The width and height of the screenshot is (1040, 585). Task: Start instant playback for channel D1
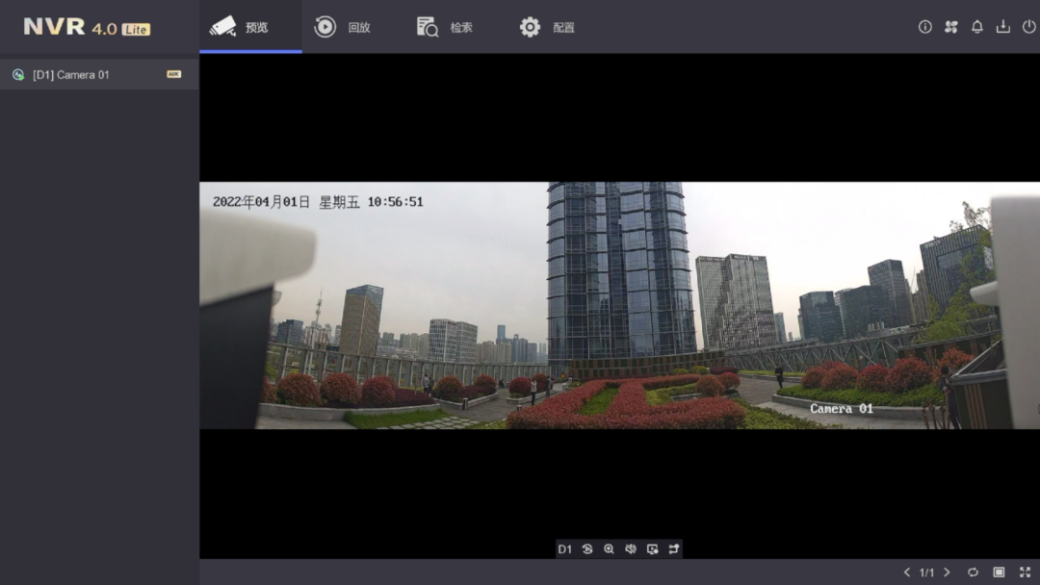587,548
